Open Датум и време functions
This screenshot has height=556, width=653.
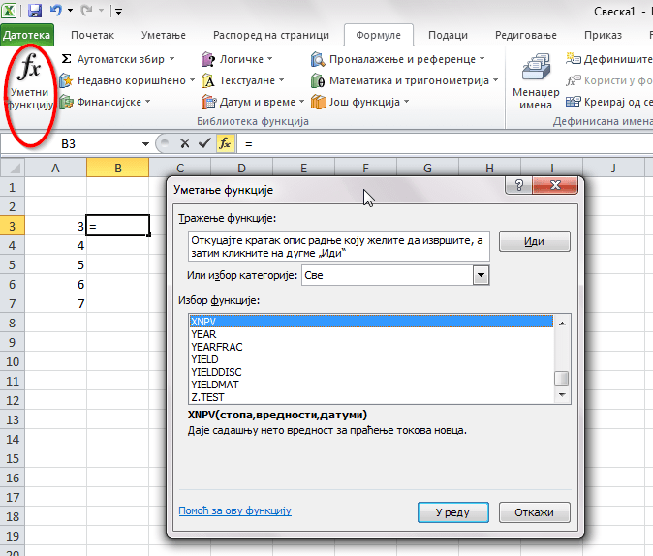click(x=254, y=102)
